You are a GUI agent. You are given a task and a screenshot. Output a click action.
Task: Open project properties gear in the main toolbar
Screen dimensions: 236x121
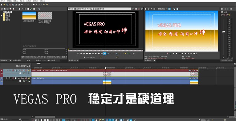22,5
